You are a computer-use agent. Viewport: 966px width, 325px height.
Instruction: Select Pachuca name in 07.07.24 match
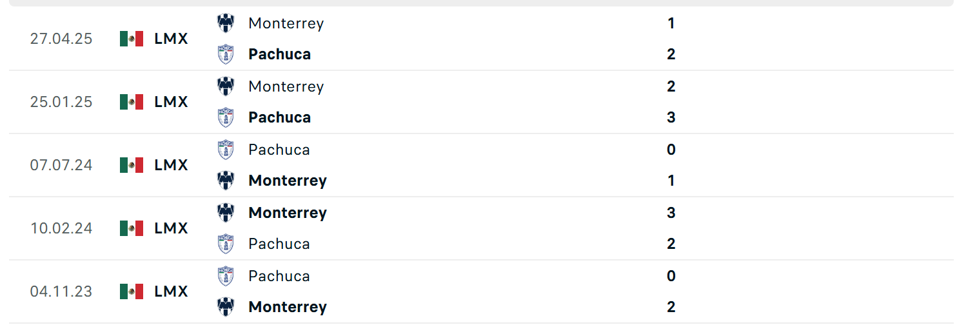click(279, 150)
